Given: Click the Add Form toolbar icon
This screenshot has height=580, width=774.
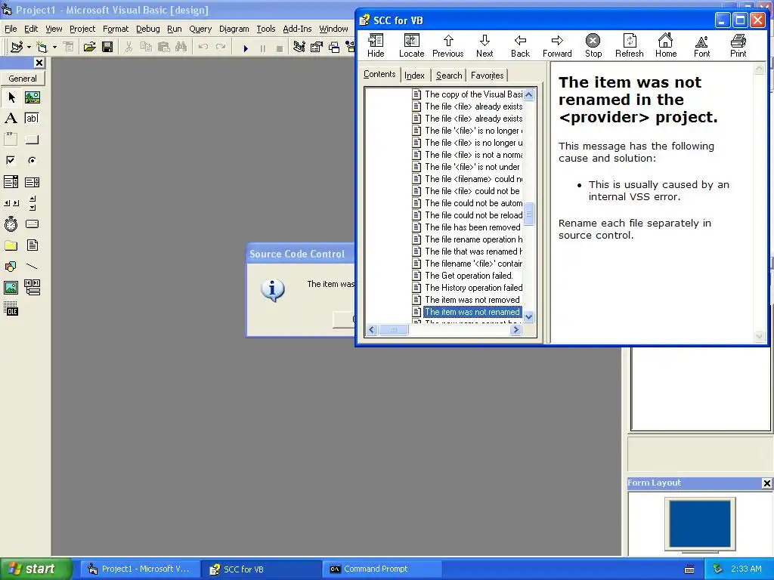Looking at the screenshot, I should 42,47.
